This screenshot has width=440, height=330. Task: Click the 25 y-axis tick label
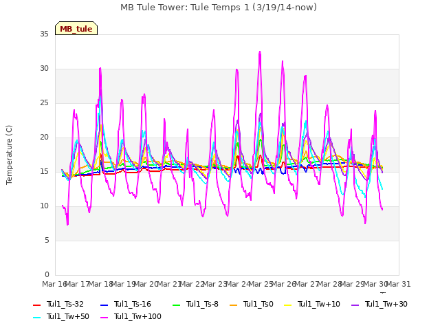click(x=44, y=102)
